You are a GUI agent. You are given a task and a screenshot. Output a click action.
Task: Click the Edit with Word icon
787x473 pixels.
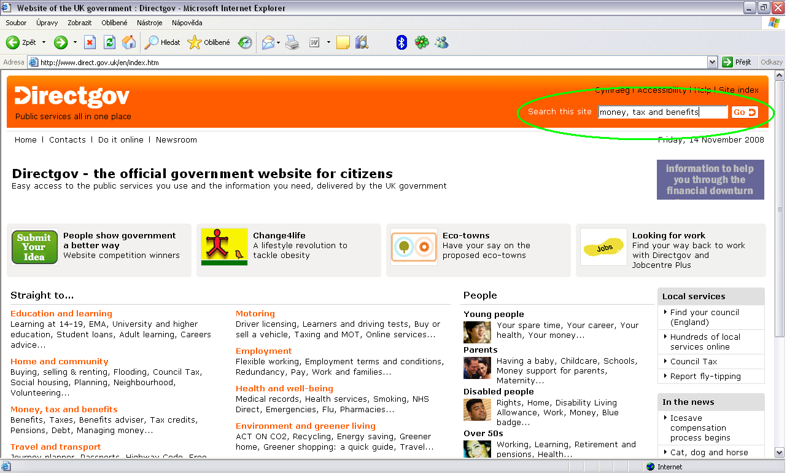314,42
